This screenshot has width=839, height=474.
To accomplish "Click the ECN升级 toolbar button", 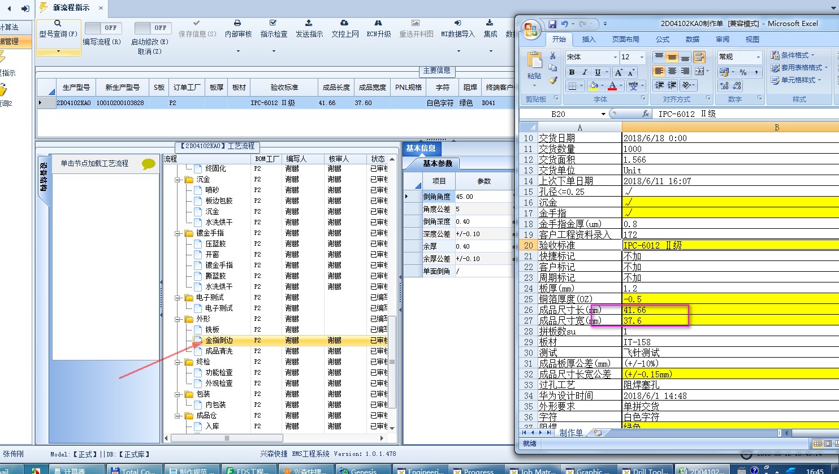I will pyautogui.click(x=379, y=29).
